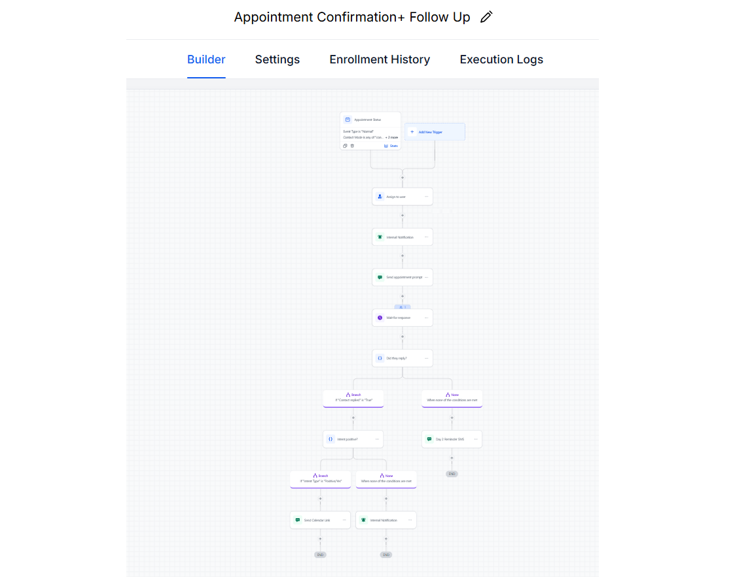Viewport: 754px width, 577px height.
Task: Select the Branch 'Intent Type is Positive/Yes' card
Action: click(x=320, y=480)
